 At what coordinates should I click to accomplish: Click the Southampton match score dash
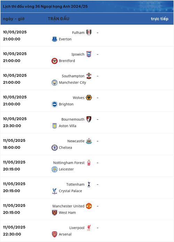(97, 76)
